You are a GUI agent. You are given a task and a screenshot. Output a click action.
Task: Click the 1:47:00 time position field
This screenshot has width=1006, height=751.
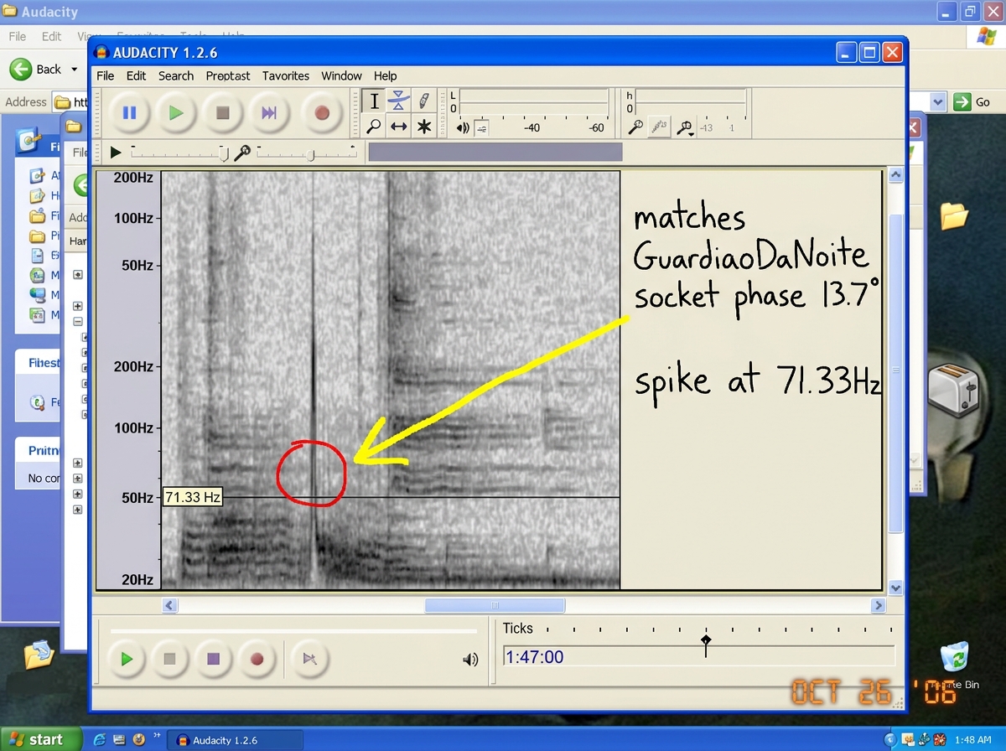pyautogui.click(x=698, y=656)
